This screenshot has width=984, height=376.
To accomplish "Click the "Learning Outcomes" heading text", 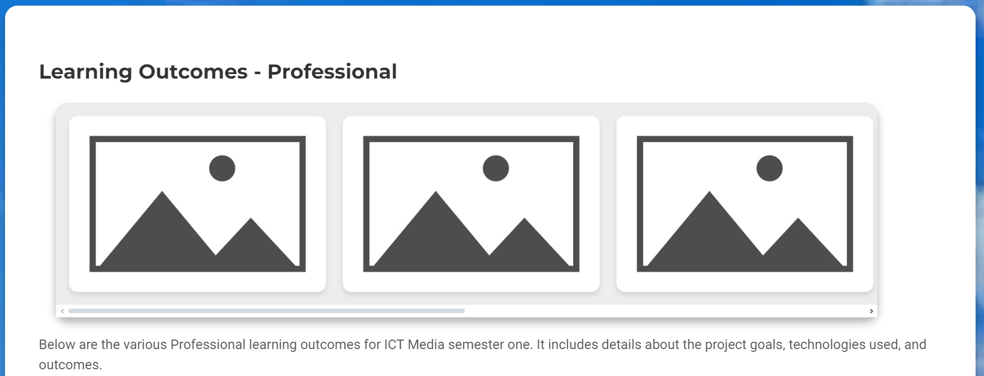I will pos(143,72).
